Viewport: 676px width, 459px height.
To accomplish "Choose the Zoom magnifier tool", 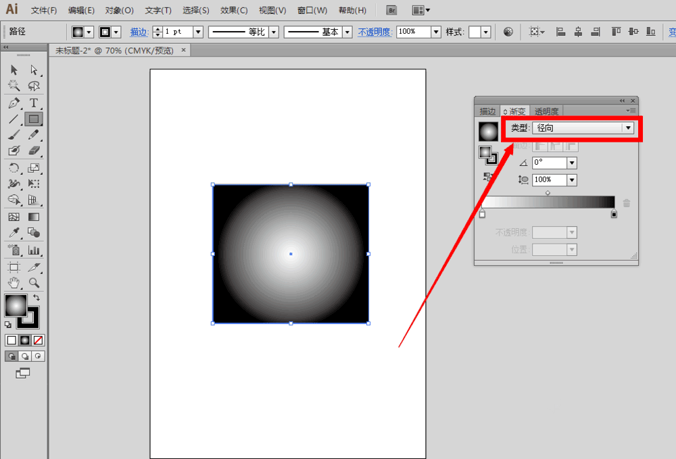I will click(33, 283).
